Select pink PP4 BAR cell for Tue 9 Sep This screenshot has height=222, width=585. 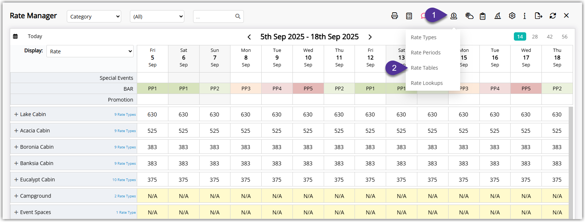[x=277, y=89]
